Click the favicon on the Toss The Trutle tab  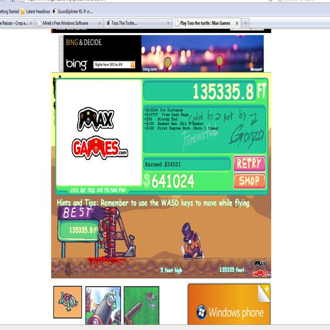(x=108, y=23)
